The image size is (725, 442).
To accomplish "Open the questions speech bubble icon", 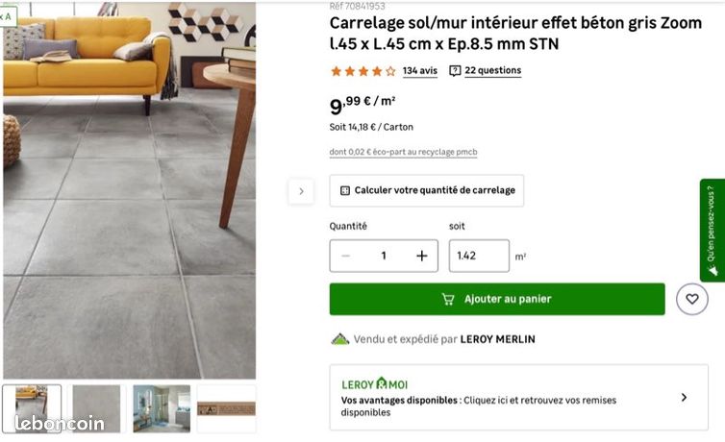I will [x=455, y=71].
